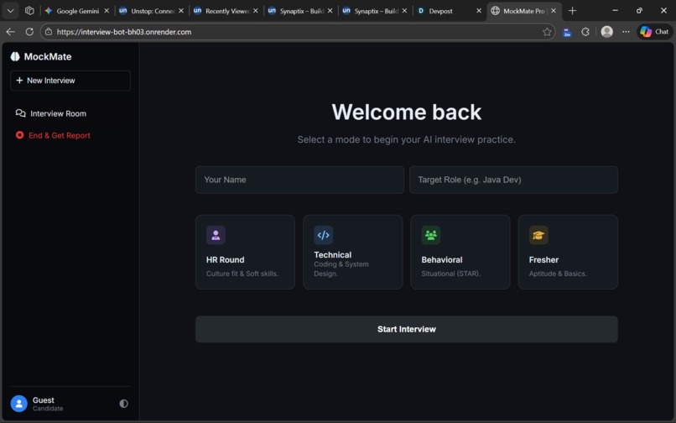
Task: Select the Fresher mode card
Action: click(568, 252)
